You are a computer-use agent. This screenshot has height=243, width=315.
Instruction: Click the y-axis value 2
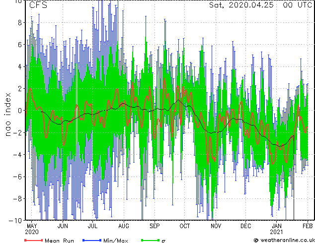[x=20, y=89]
